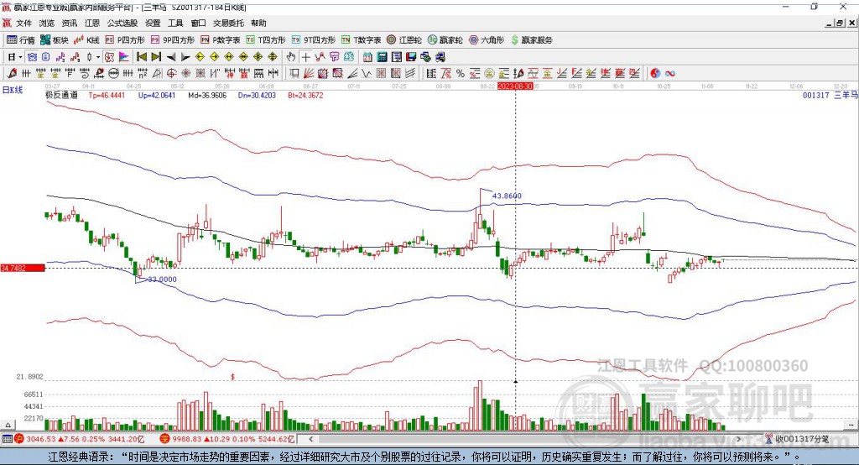This screenshot has height=465, width=859.
Task: Open the 文件 menu
Action: pos(23,23)
